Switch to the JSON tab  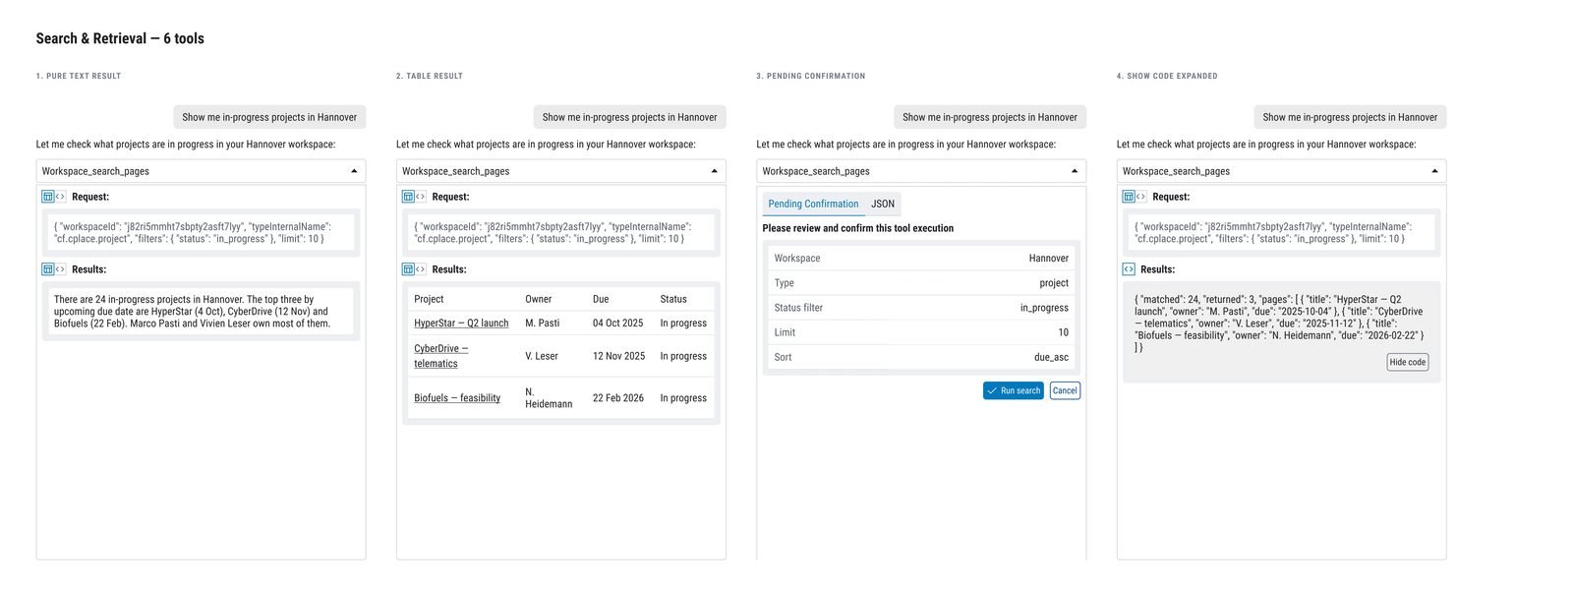883,204
